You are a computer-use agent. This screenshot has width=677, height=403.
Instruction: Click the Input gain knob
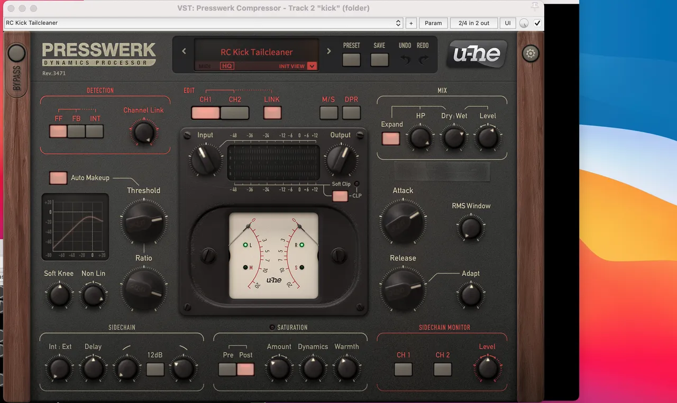(206, 160)
